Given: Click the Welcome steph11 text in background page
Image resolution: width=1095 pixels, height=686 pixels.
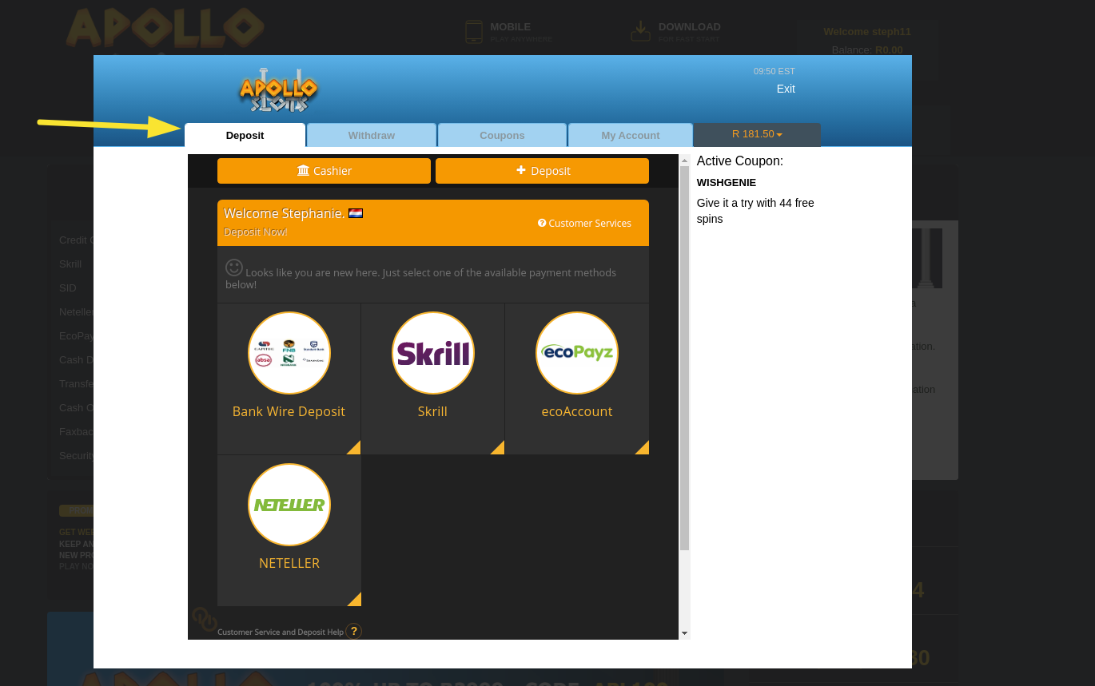Looking at the screenshot, I should click(x=867, y=32).
